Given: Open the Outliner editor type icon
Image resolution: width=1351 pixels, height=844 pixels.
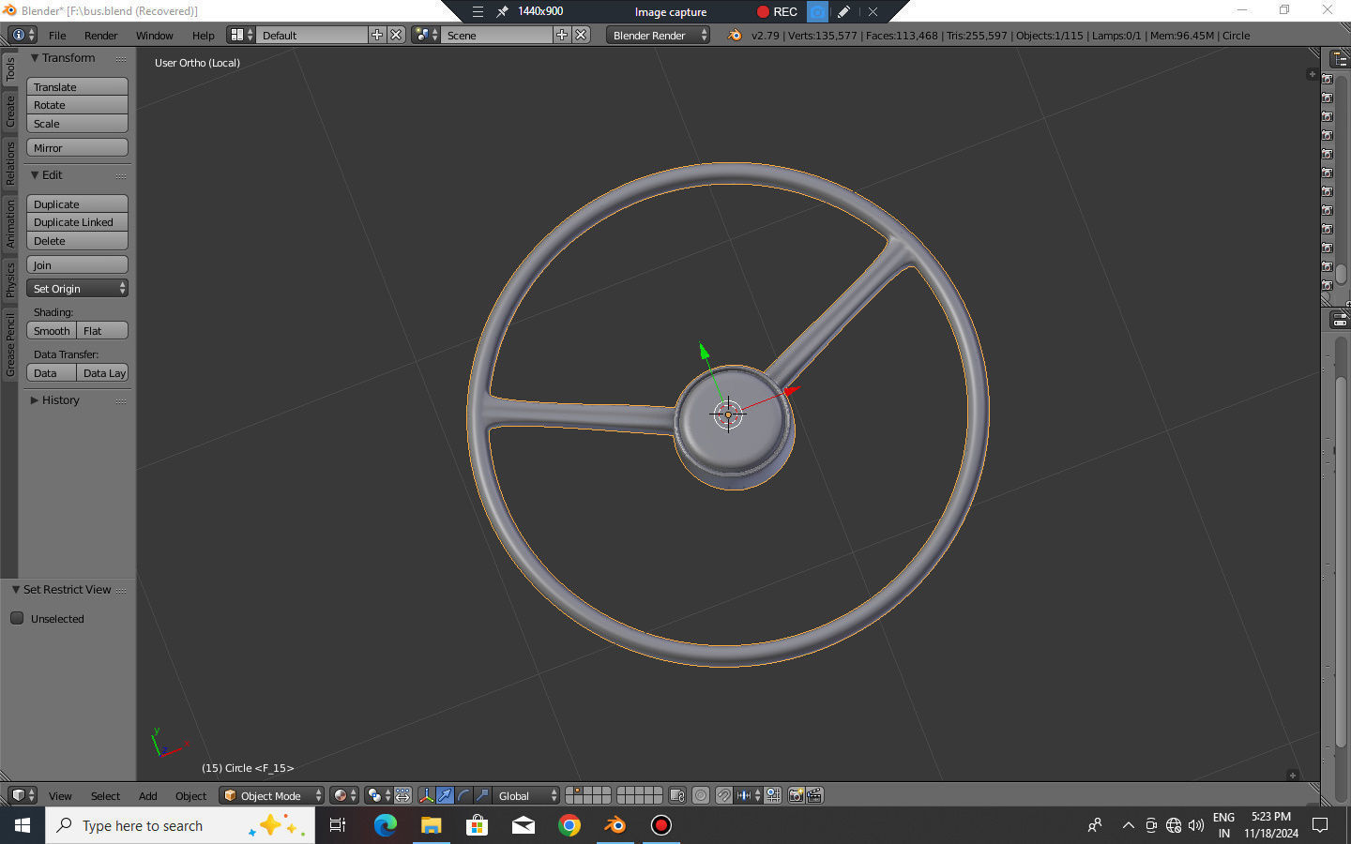Looking at the screenshot, I should click(x=1339, y=59).
